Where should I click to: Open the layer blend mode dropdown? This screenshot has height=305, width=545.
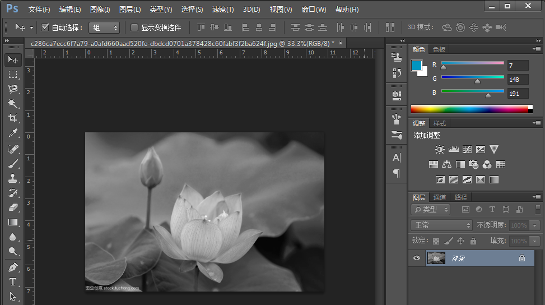442,225
